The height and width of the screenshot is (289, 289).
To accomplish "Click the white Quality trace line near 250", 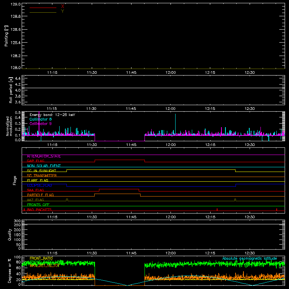I will click(x=153, y=224).
